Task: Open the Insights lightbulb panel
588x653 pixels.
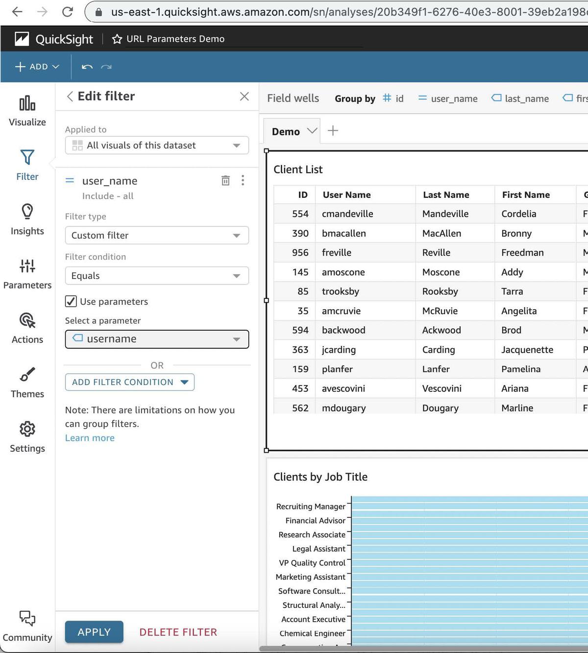Action: click(x=27, y=219)
